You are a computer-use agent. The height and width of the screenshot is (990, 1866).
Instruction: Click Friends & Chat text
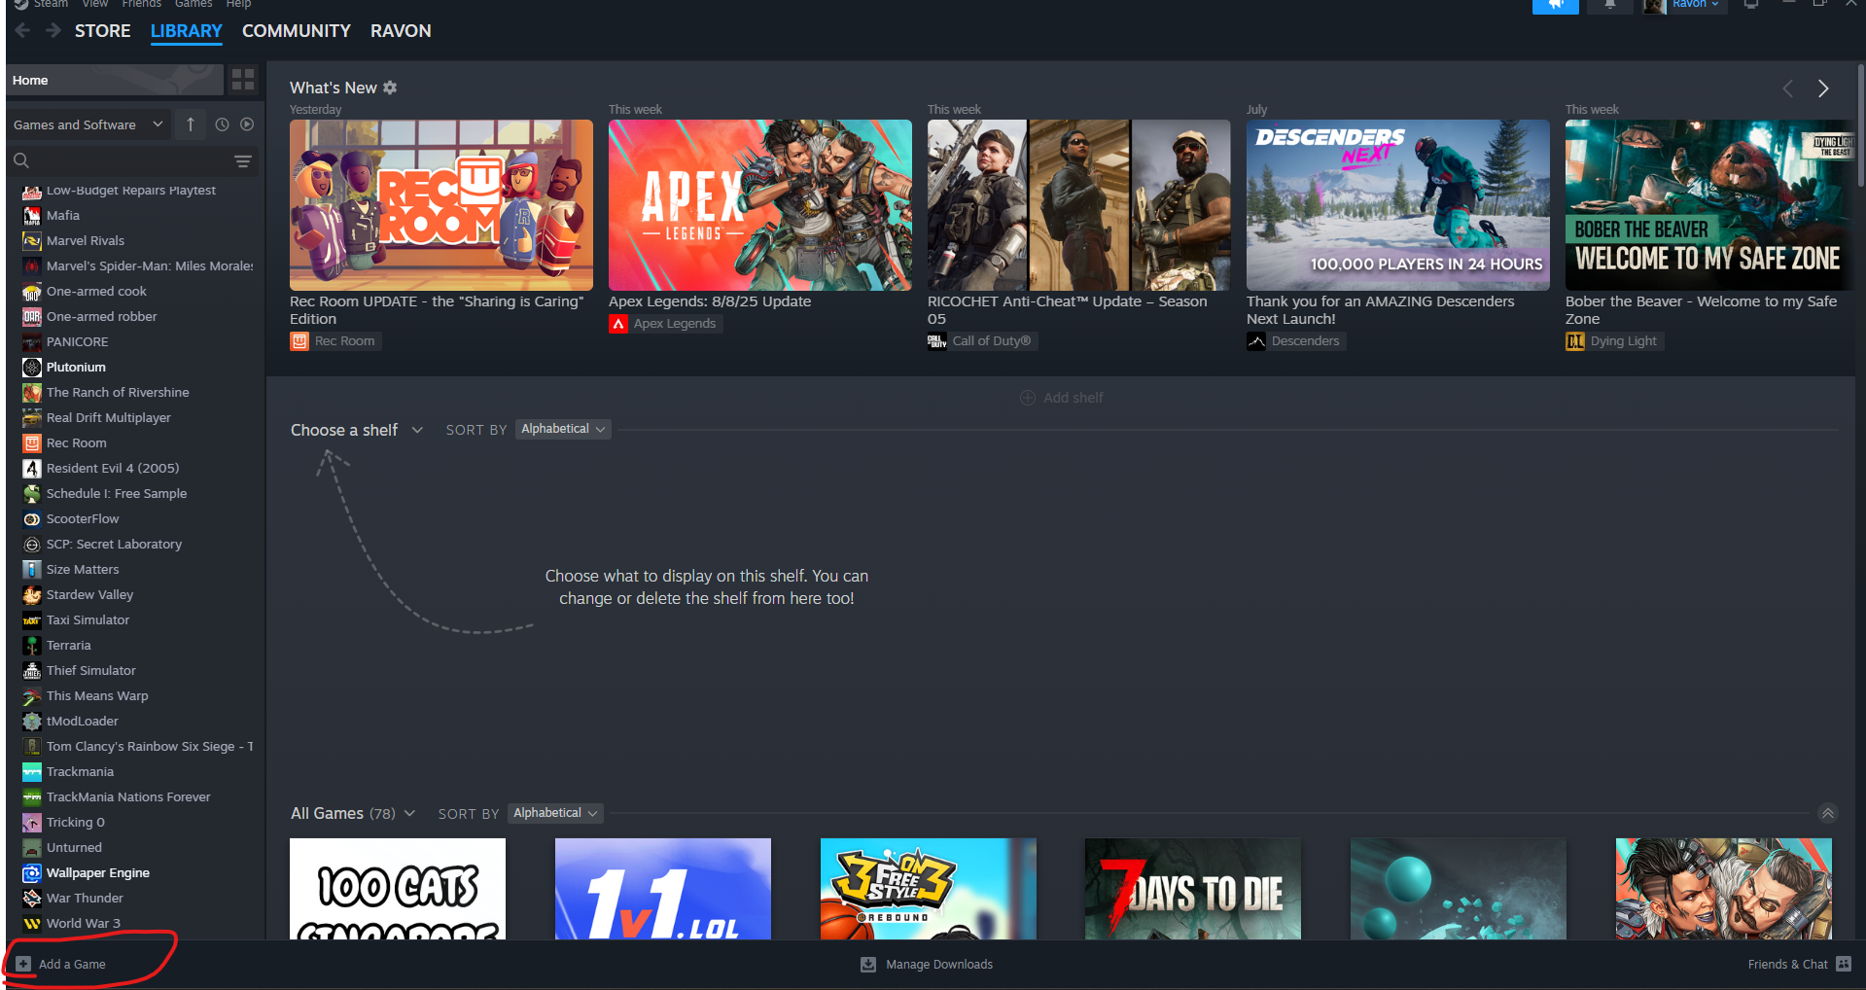click(1787, 964)
